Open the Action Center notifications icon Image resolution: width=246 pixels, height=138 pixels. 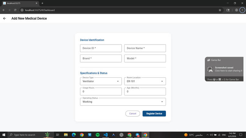pos(241,135)
